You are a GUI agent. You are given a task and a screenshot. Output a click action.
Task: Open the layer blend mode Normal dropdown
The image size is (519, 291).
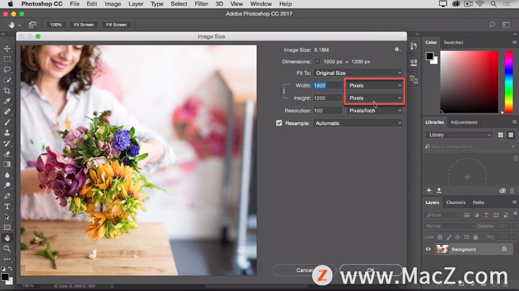pos(450,226)
